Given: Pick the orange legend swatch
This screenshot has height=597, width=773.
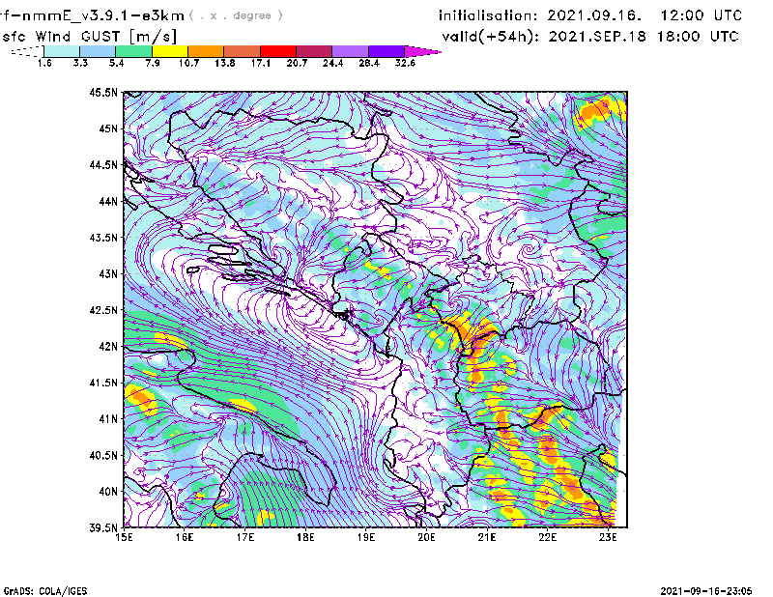Looking at the screenshot, I should (206, 51).
